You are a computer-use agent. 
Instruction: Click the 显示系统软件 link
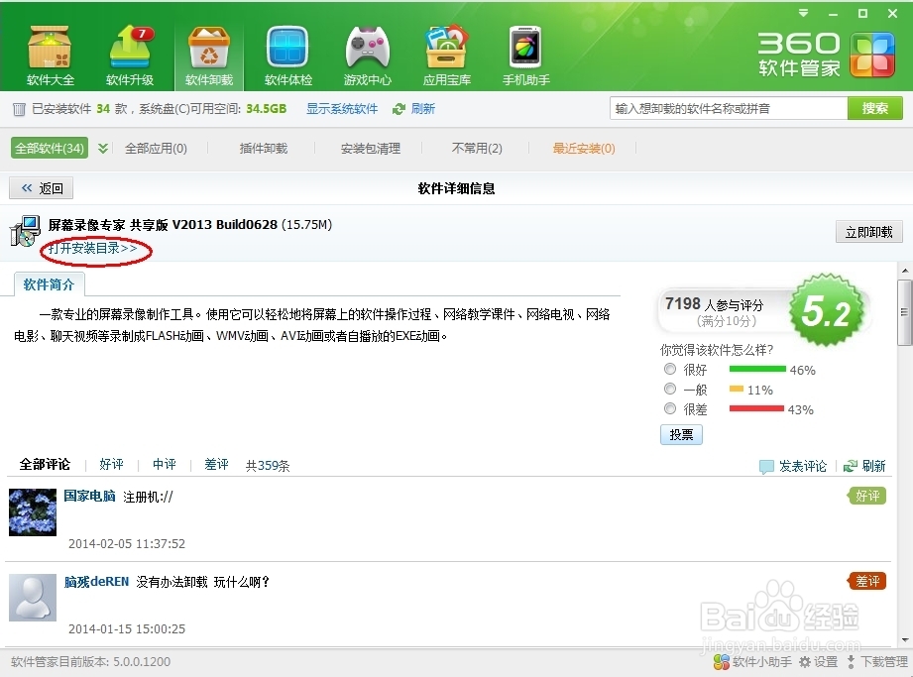[x=342, y=109]
